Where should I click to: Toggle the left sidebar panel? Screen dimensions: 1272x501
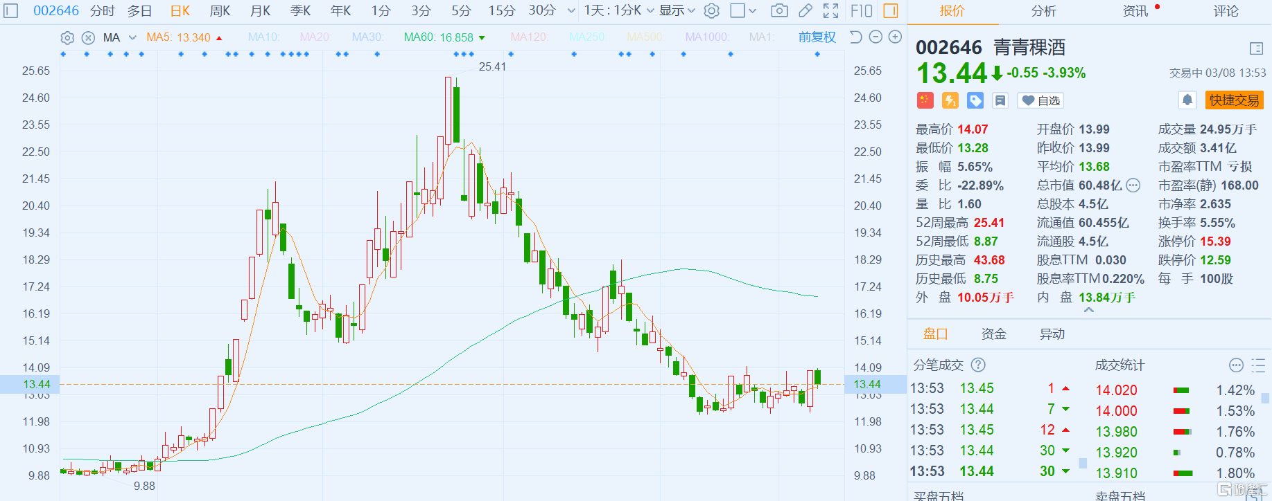[11, 10]
